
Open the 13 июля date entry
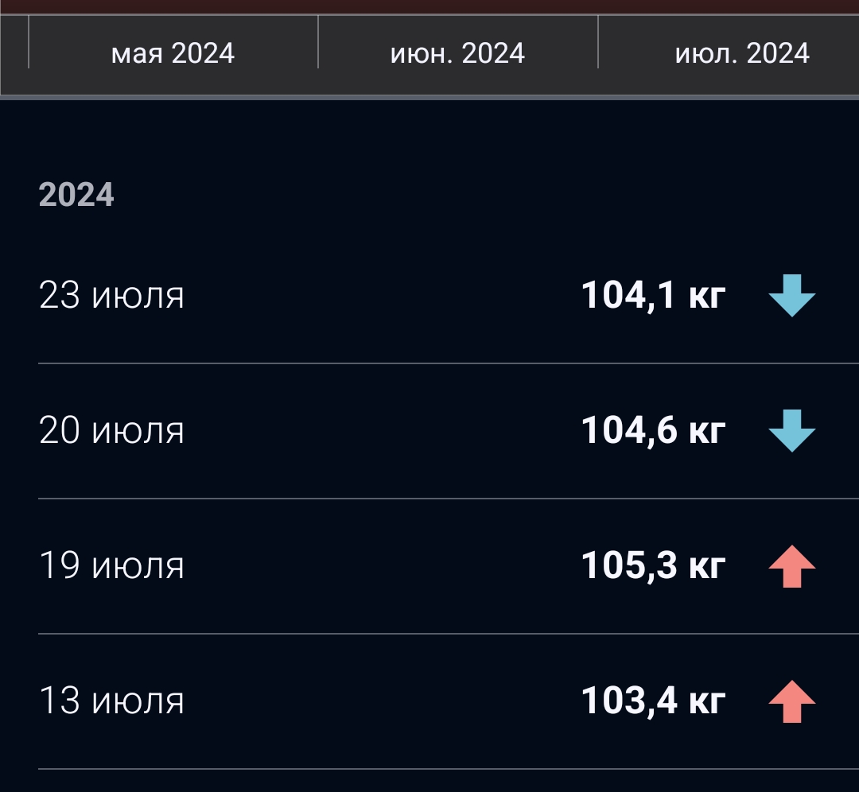click(111, 701)
